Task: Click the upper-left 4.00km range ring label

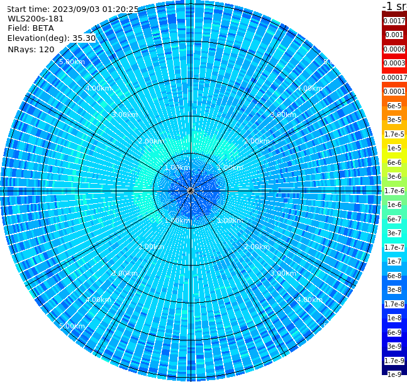Action: 98,88
